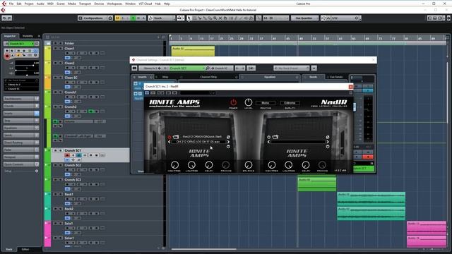
Task: Expand the Quick Controls section in Inspector
Action: (21, 164)
